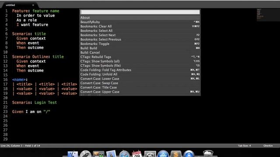Click the command palette search field

pos(140,12)
